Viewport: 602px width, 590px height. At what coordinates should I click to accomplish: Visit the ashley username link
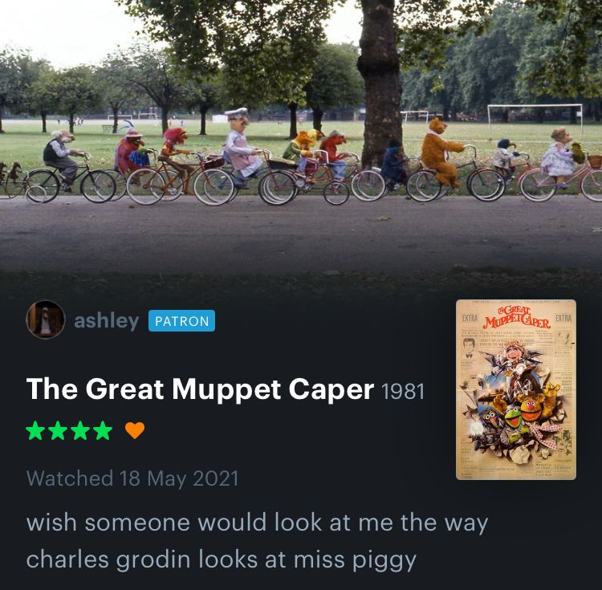tap(106, 321)
